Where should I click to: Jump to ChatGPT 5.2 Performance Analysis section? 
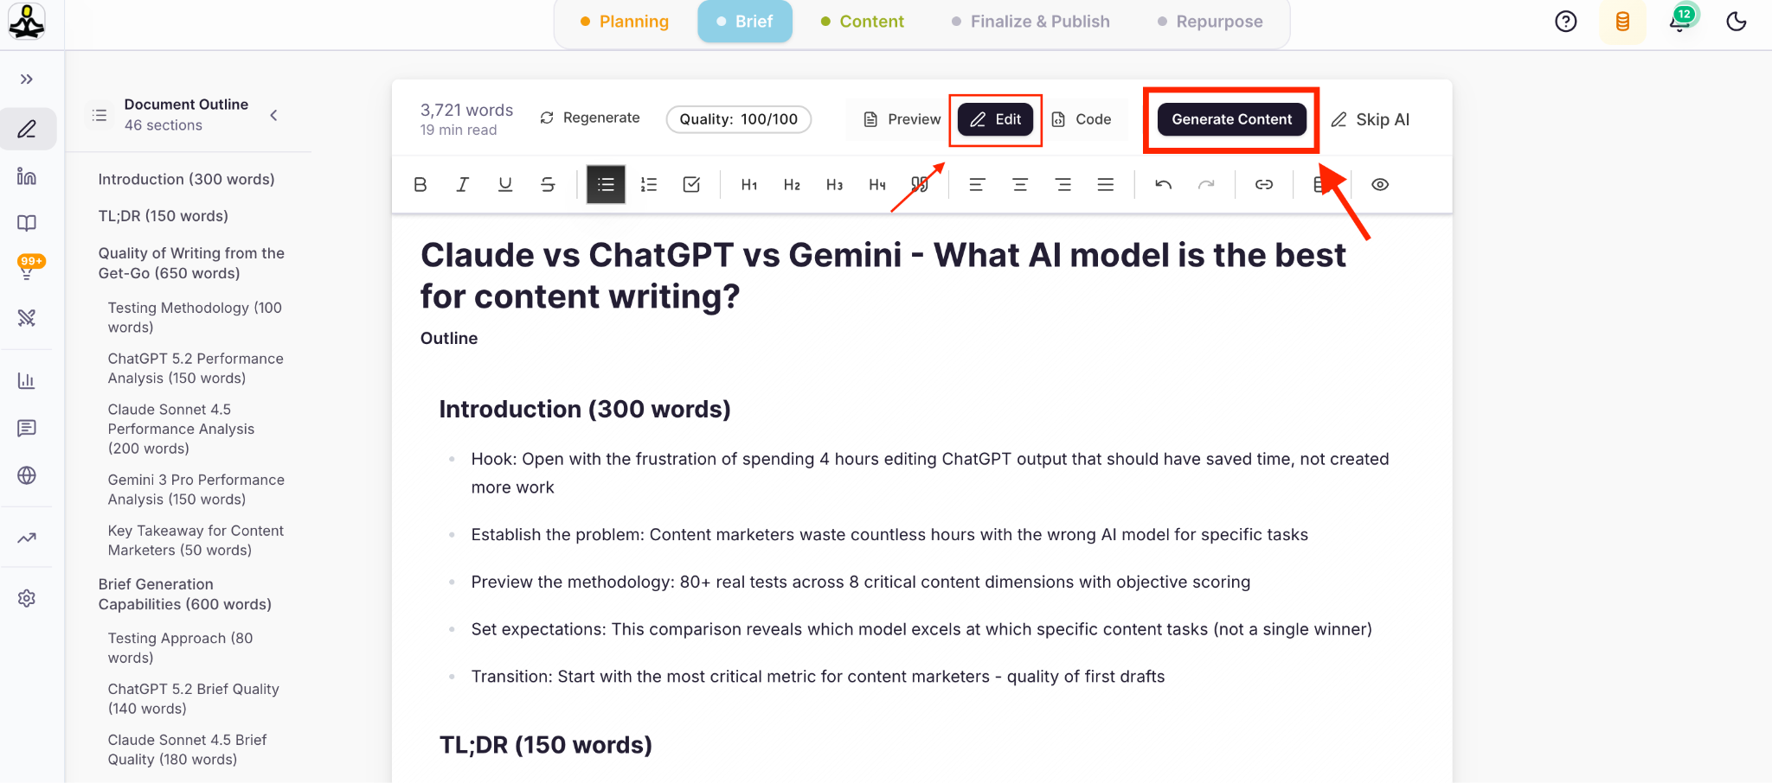pyautogui.click(x=196, y=368)
